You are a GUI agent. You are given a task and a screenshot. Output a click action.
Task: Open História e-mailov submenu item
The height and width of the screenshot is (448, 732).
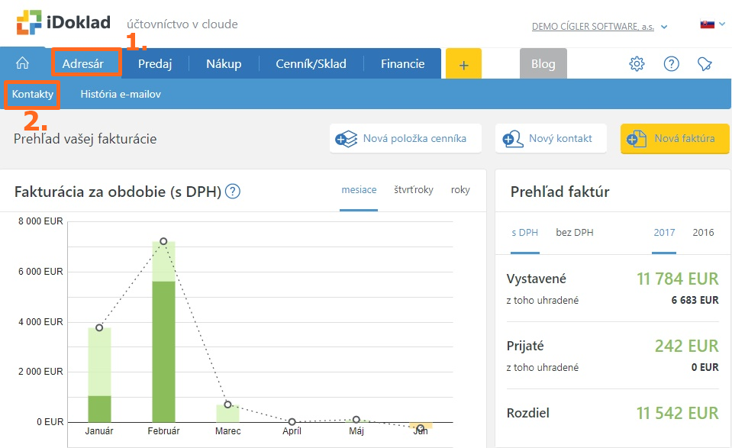coord(121,95)
